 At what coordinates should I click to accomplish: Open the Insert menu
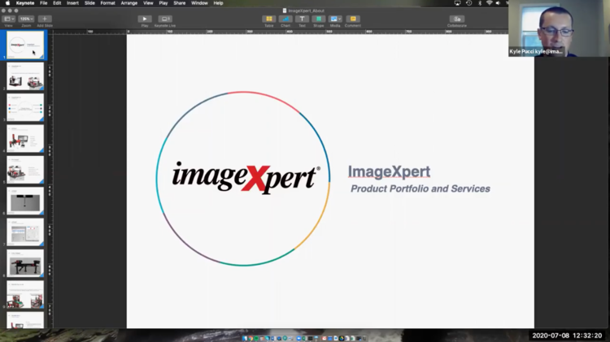coord(72,3)
